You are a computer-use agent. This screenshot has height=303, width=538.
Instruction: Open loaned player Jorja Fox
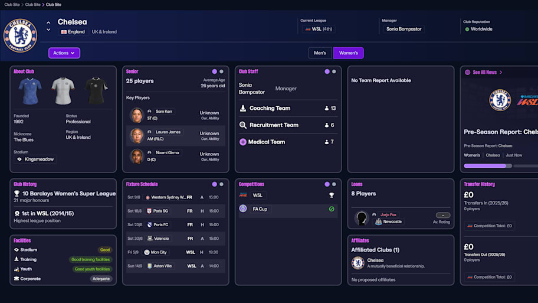tap(388, 215)
